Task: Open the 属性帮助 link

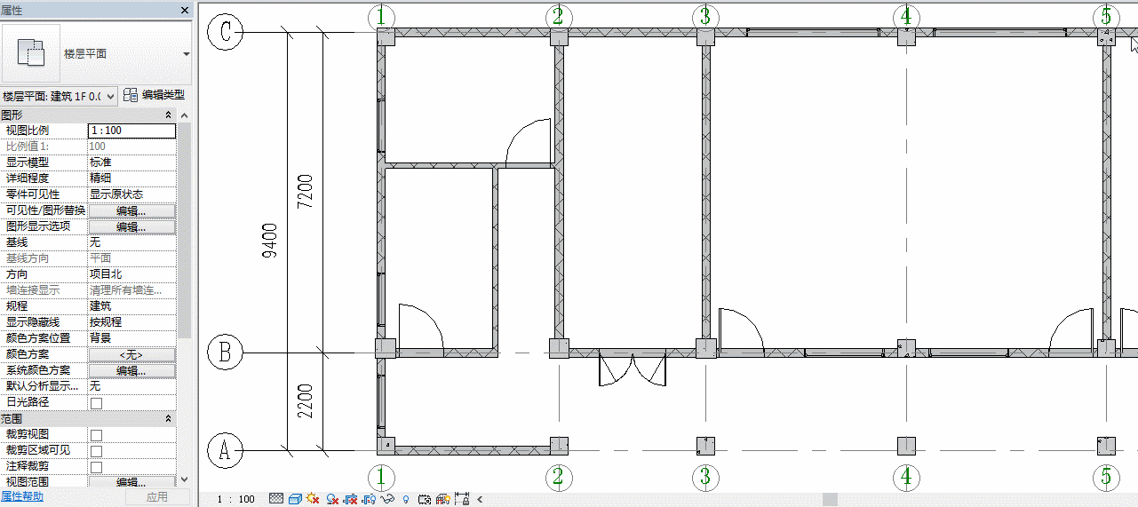Action: 21,497
